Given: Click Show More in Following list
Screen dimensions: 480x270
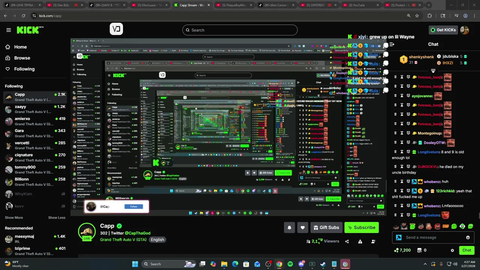Looking at the screenshot, I should click(14, 217).
